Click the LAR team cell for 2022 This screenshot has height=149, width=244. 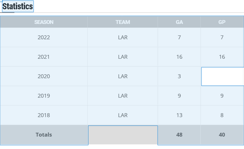tap(123, 38)
